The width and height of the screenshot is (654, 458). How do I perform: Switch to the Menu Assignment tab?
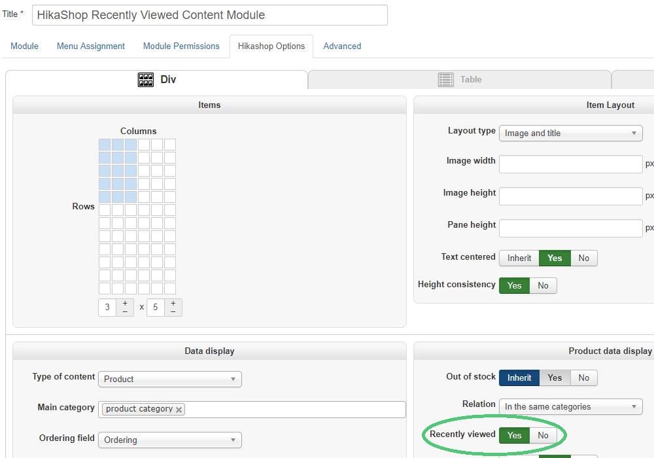tap(91, 46)
